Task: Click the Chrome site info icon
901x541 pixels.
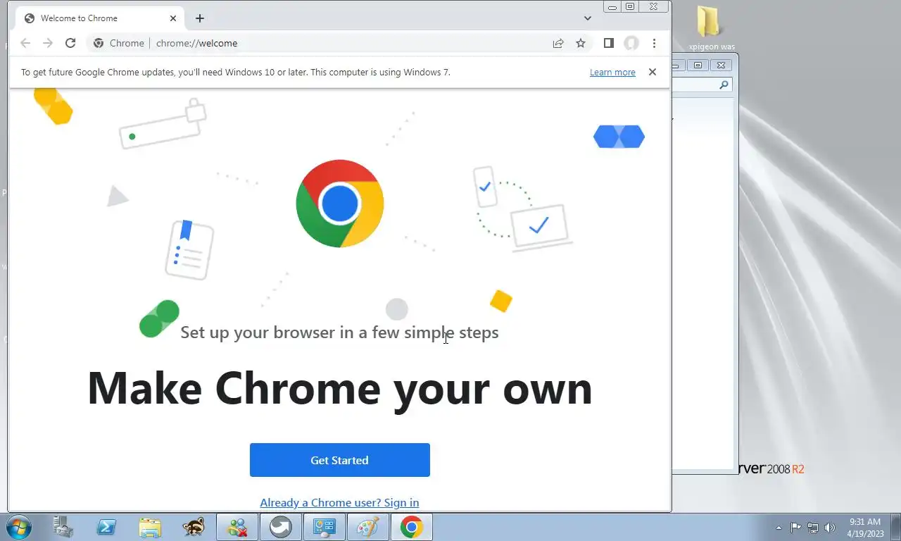Action: 99,43
